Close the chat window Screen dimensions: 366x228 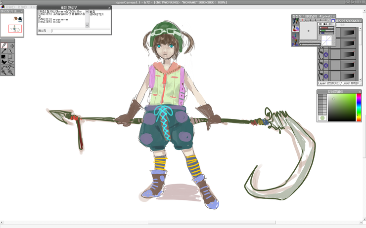coord(109,8)
